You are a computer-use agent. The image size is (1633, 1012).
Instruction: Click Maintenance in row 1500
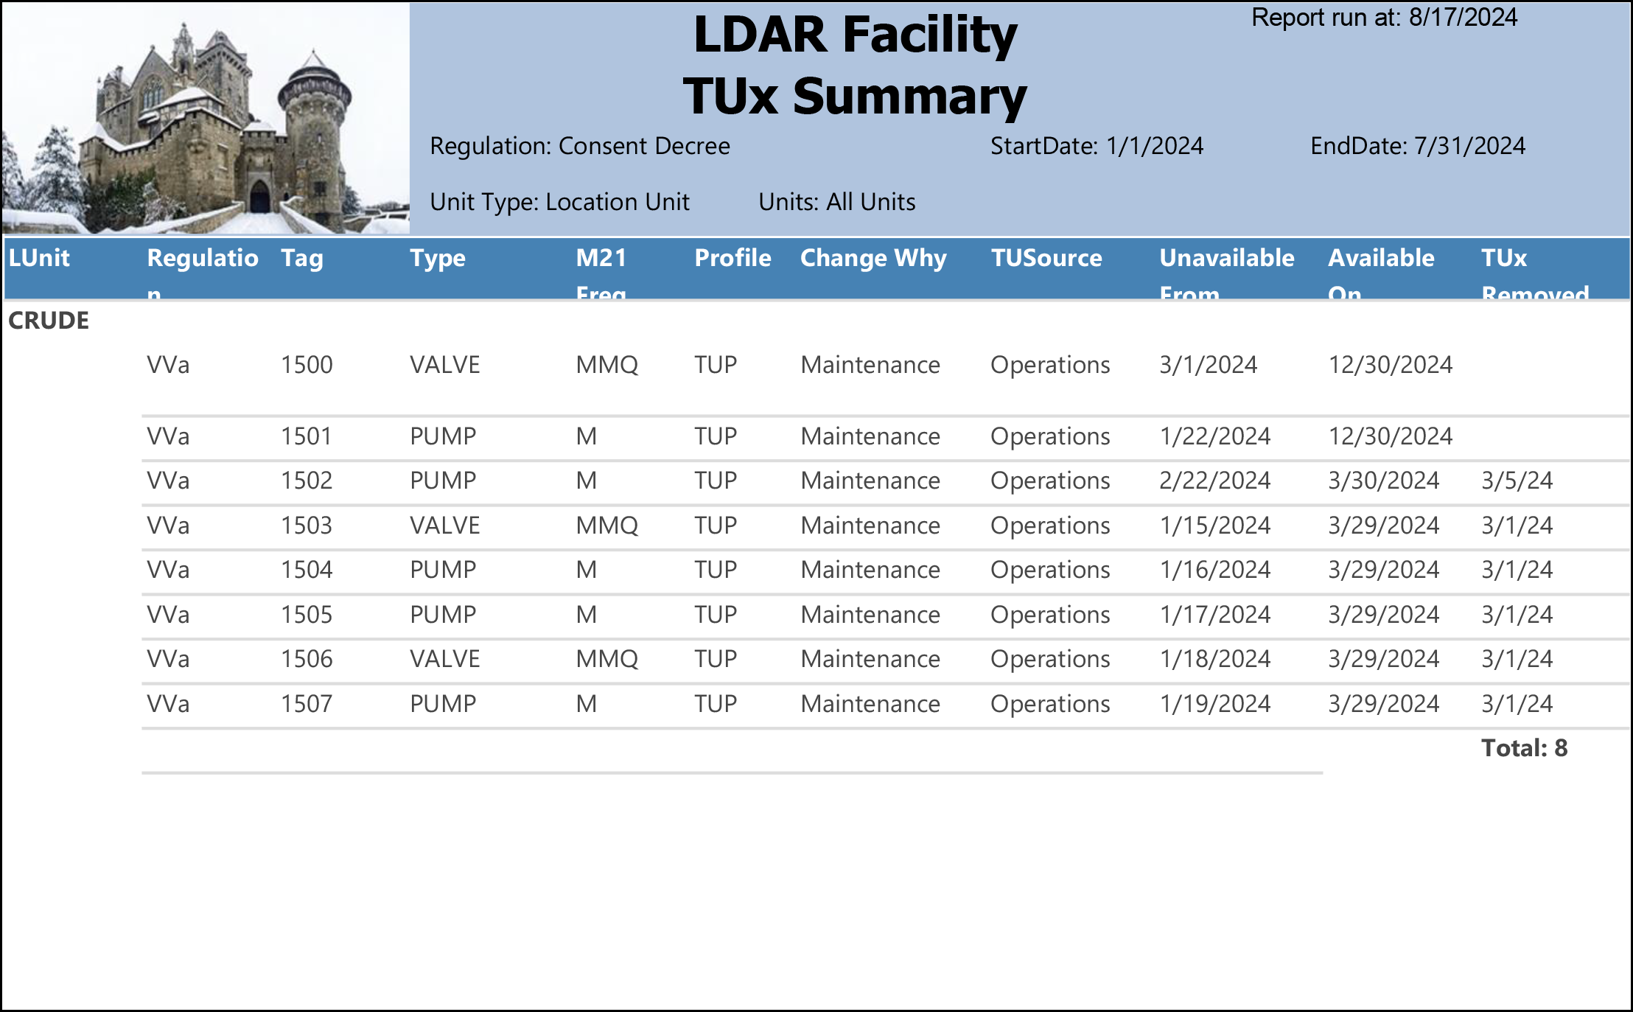pos(870,365)
